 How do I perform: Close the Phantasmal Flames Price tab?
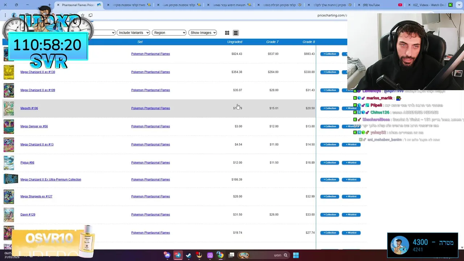coord(58,5)
